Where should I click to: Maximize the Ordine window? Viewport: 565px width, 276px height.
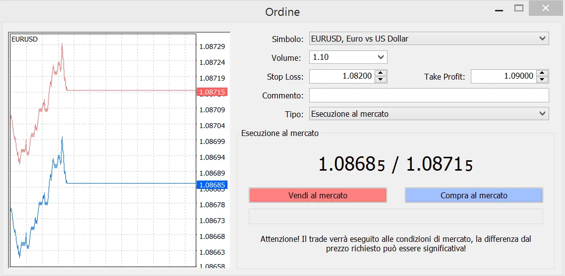(x=519, y=8)
